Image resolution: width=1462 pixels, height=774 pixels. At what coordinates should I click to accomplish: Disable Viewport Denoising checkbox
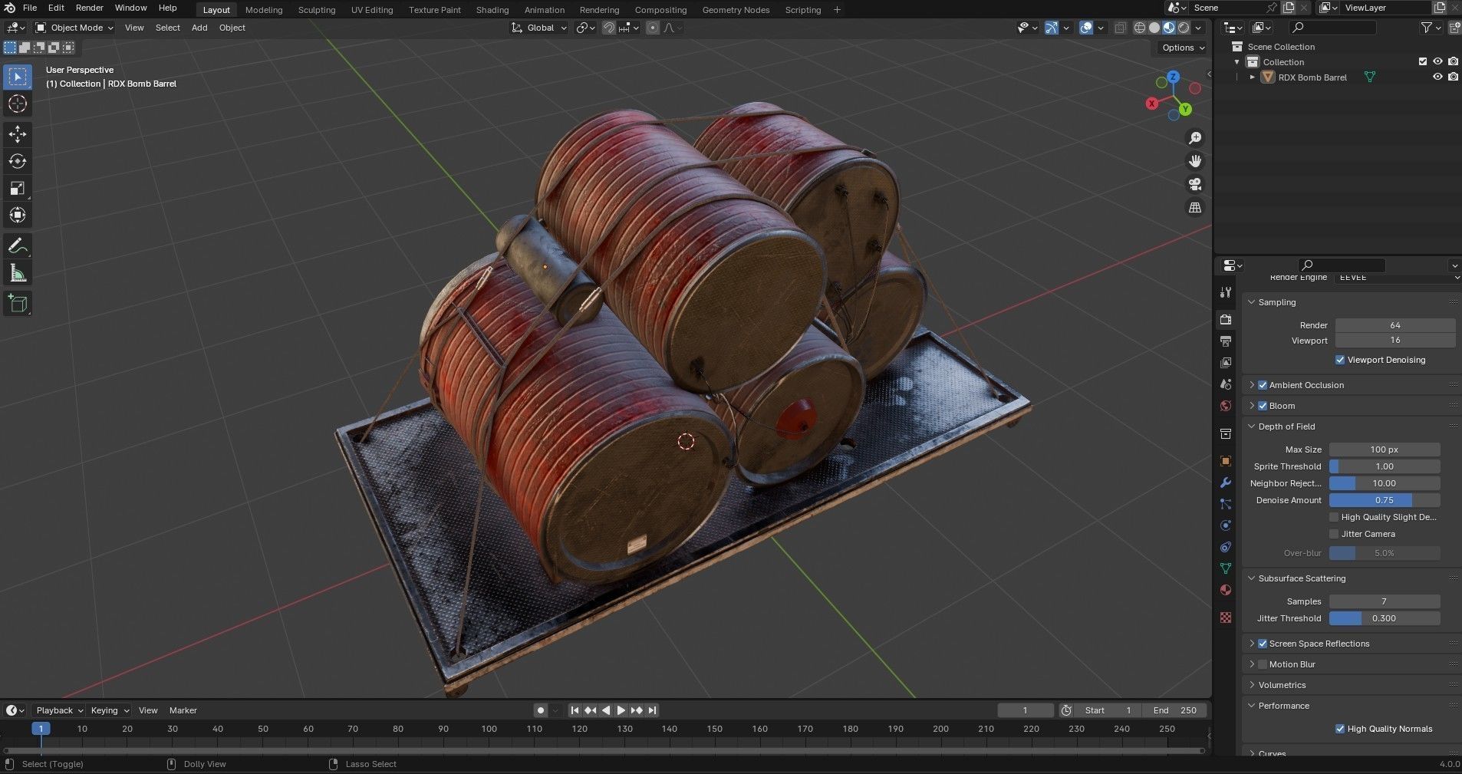coord(1340,360)
